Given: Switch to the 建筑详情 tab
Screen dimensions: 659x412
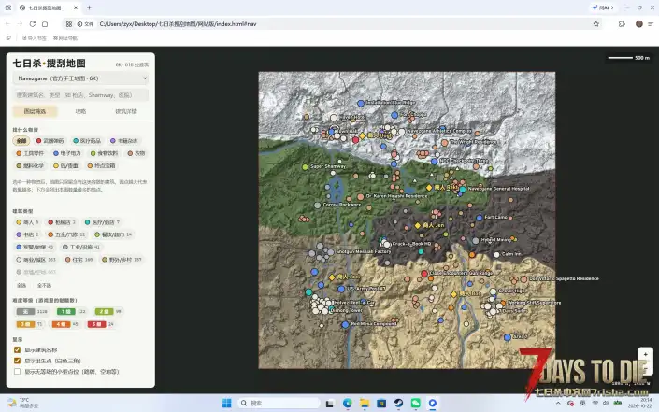Looking at the screenshot, I should click(126, 111).
